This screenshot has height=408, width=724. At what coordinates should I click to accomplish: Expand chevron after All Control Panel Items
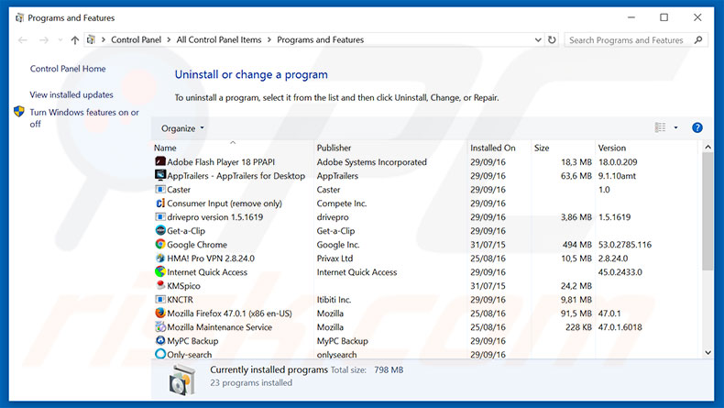pos(269,39)
